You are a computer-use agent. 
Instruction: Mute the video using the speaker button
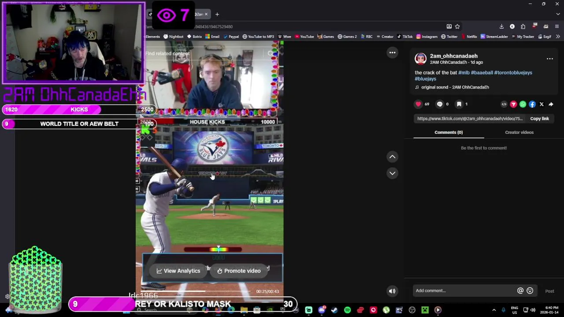pyautogui.click(x=392, y=291)
